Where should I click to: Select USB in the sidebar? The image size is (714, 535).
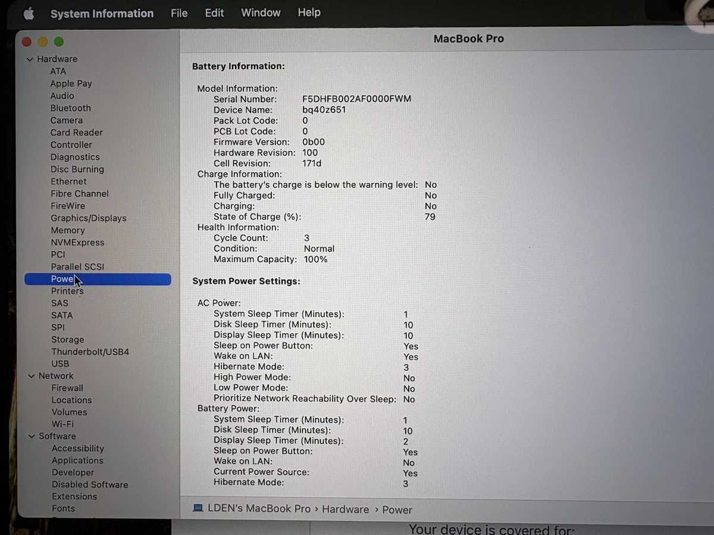pos(60,364)
